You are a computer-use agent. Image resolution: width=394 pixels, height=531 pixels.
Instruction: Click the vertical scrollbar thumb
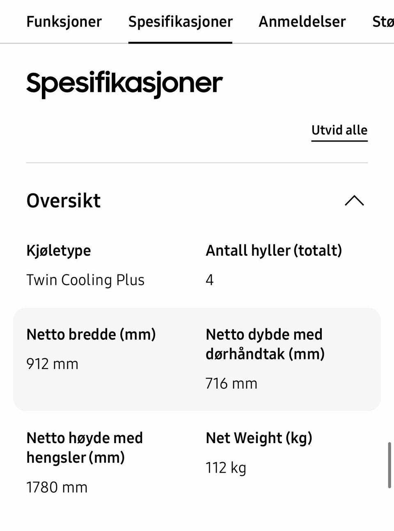[389, 465]
